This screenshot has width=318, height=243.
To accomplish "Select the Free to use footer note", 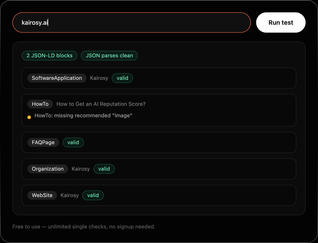I will pyautogui.click(x=84, y=227).
